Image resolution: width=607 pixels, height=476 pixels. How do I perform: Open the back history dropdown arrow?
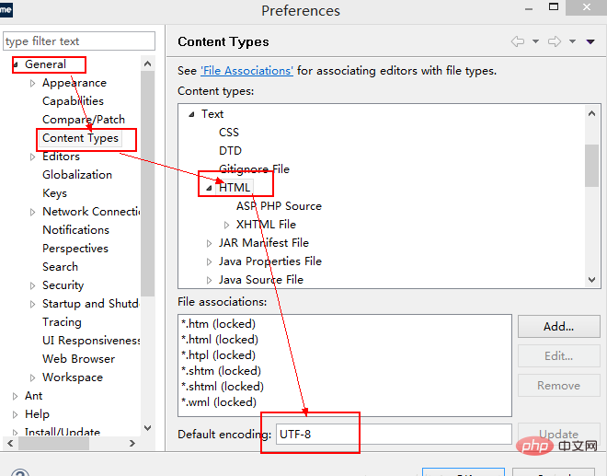click(x=536, y=41)
